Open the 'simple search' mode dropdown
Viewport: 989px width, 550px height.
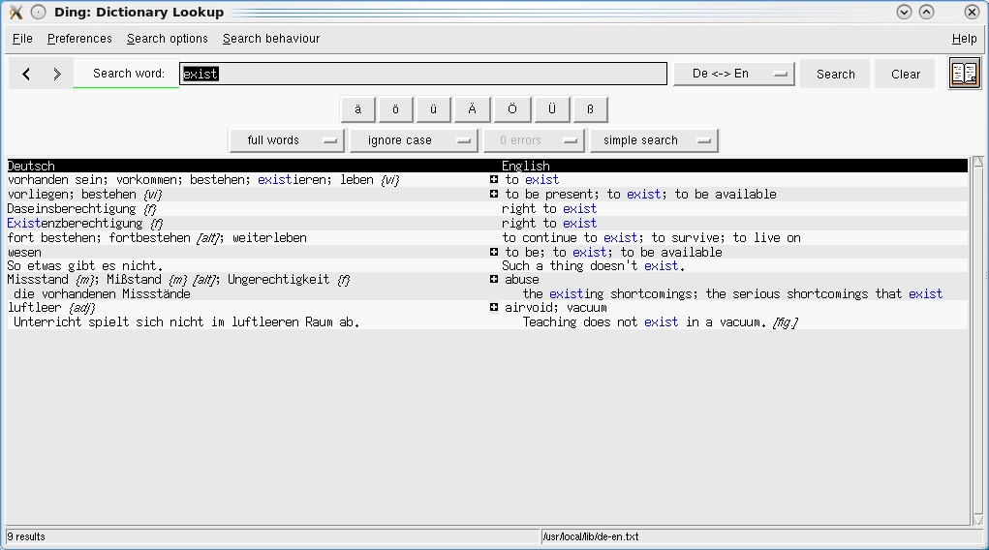(x=654, y=140)
